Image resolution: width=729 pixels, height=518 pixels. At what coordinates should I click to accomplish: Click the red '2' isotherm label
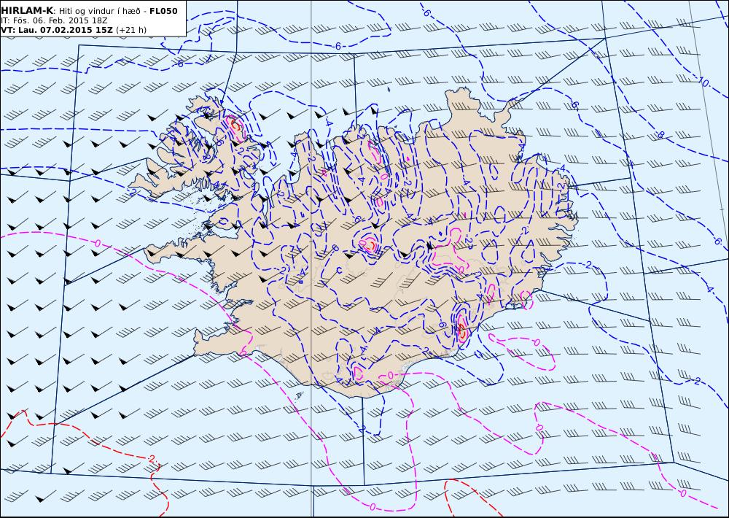[x=152, y=458]
